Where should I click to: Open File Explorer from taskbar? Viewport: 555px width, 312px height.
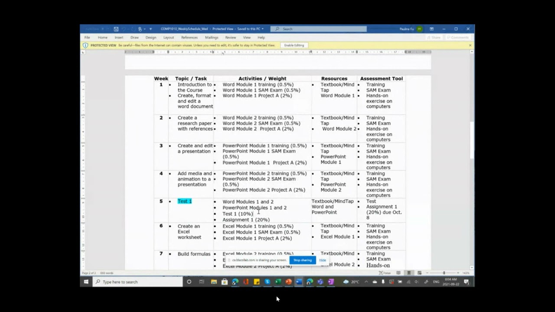tap(214, 282)
